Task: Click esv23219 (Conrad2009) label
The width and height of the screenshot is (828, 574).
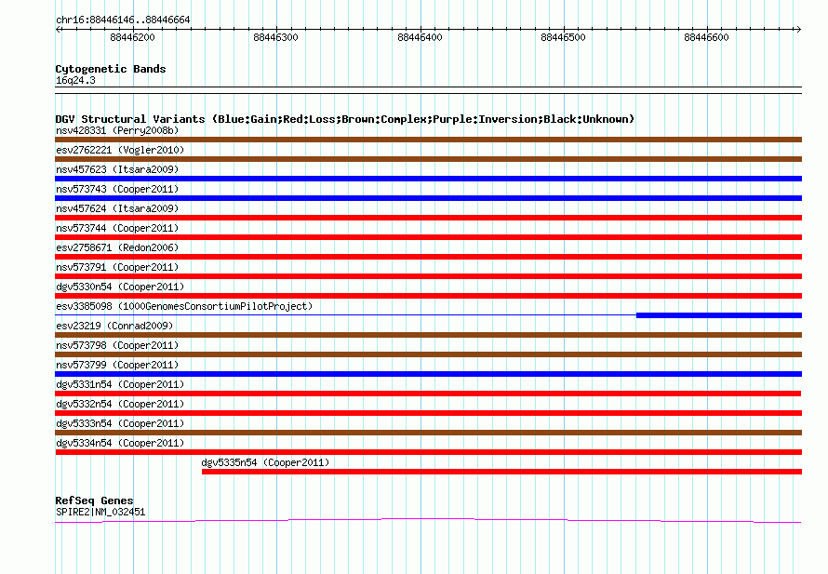Action: [x=114, y=326]
